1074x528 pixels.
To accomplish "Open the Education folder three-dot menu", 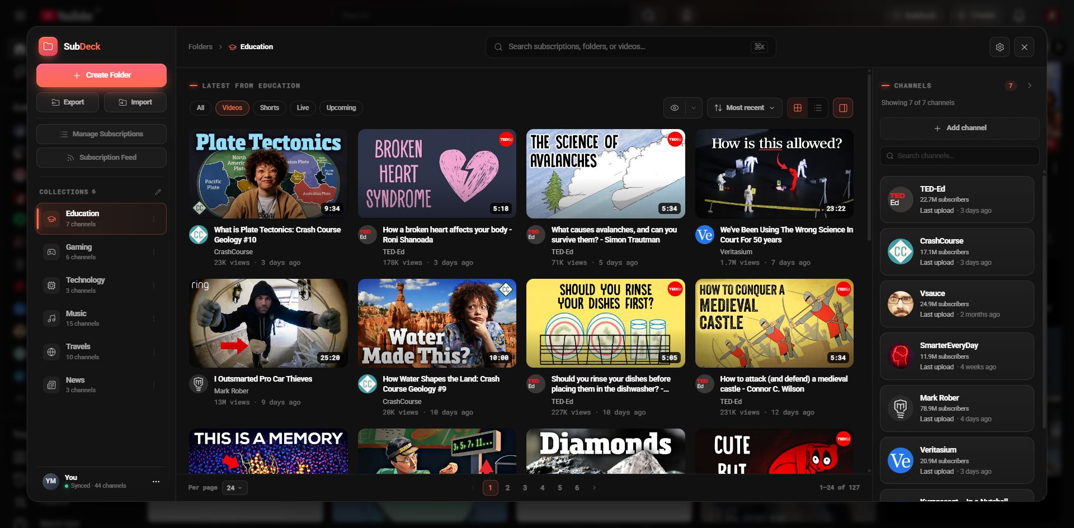I will pos(154,218).
